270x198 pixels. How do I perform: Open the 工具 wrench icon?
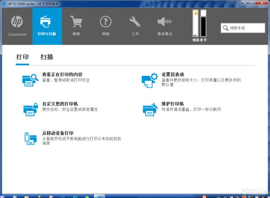135,22
